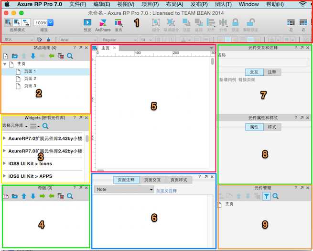Delete the selected page in 站点地图
This screenshot has height=251, width=313.
[x=61, y=56]
